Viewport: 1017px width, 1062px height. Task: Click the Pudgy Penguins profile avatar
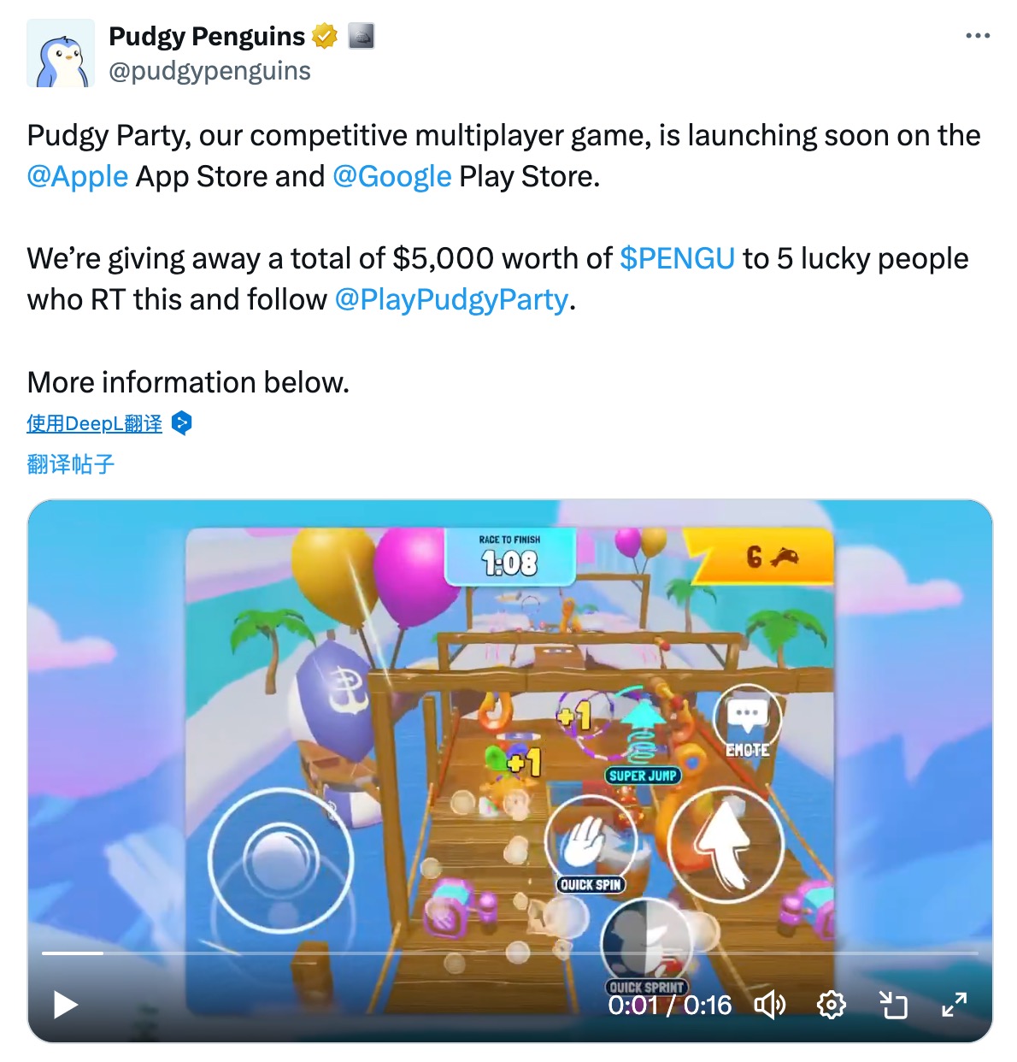pyautogui.click(x=61, y=53)
